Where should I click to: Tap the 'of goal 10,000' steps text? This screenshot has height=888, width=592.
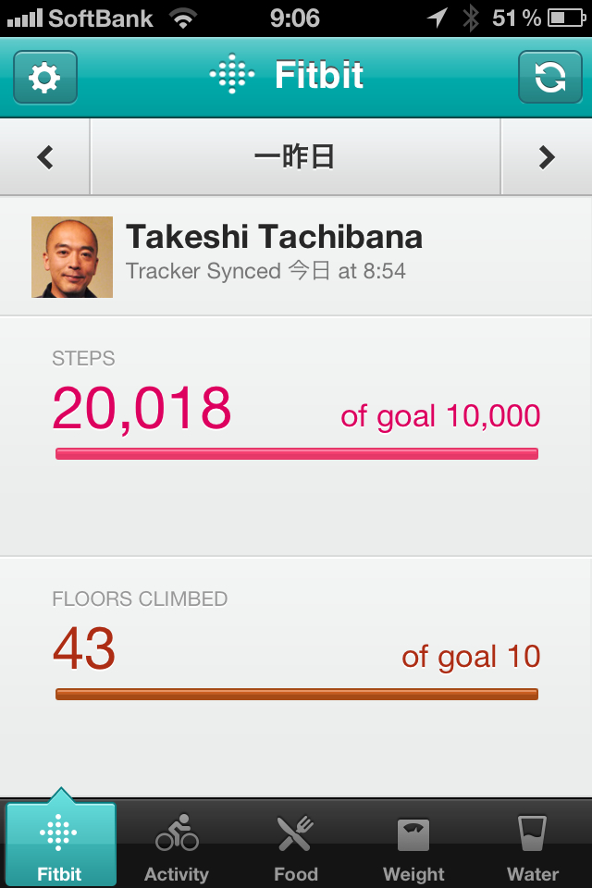pyautogui.click(x=440, y=416)
